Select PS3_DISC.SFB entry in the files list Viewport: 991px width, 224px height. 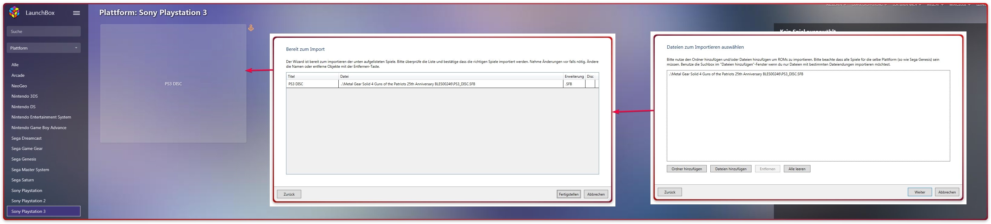point(736,74)
